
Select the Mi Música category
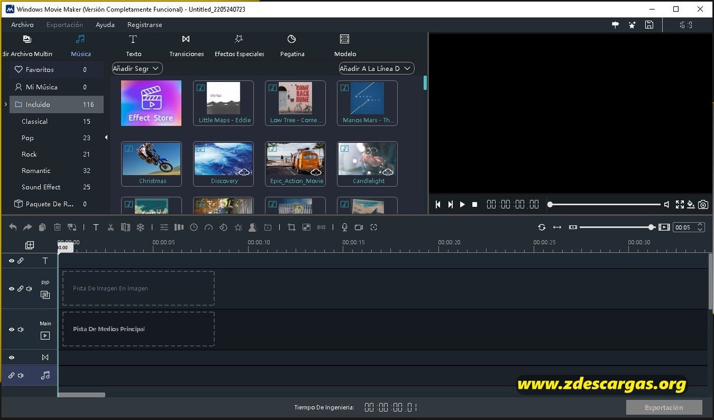pos(56,87)
